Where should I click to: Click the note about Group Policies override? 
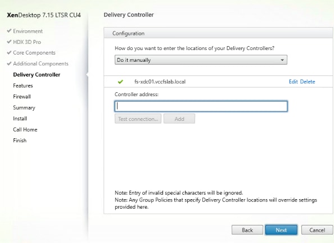(x=216, y=204)
